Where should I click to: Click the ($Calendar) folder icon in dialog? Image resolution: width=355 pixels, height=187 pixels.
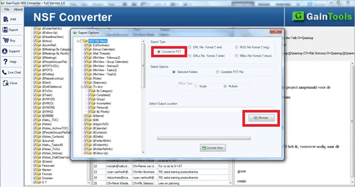coord(90,128)
